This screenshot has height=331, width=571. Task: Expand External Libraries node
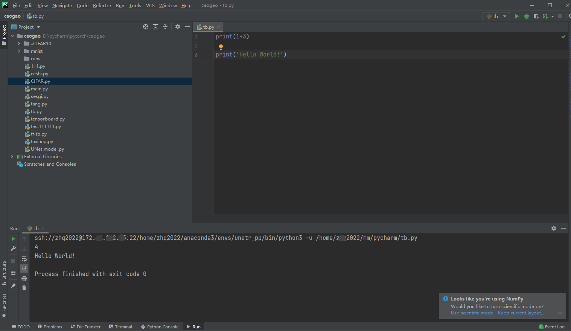[12, 157]
